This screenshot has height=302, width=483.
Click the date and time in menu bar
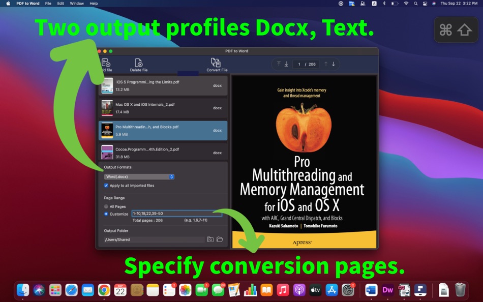coord(459,4)
